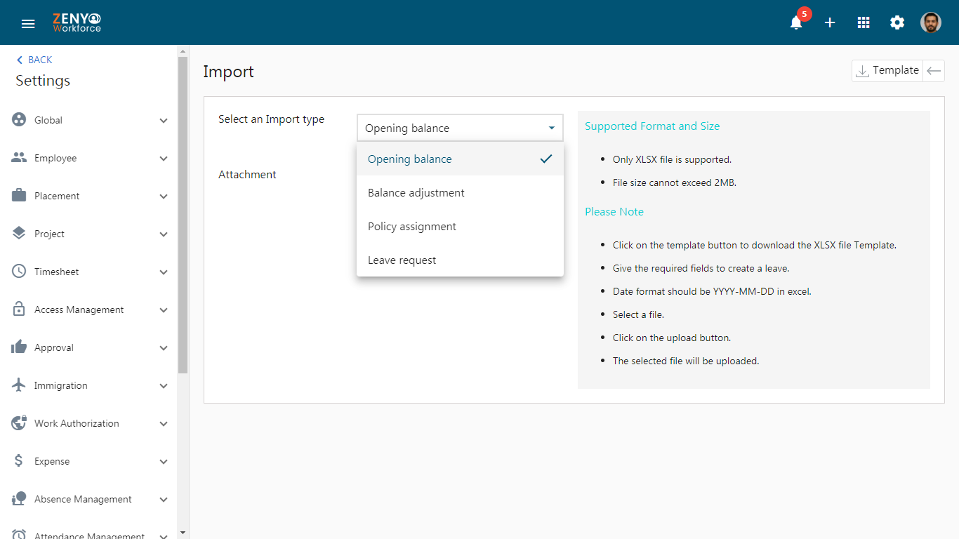This screenshot has height=539, width=959.
Task: Click the Please Note heading
Action: pyautogui.click(x=614, y=212)
